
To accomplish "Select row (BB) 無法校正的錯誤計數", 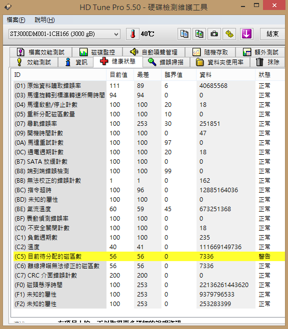I will (149, 180).
